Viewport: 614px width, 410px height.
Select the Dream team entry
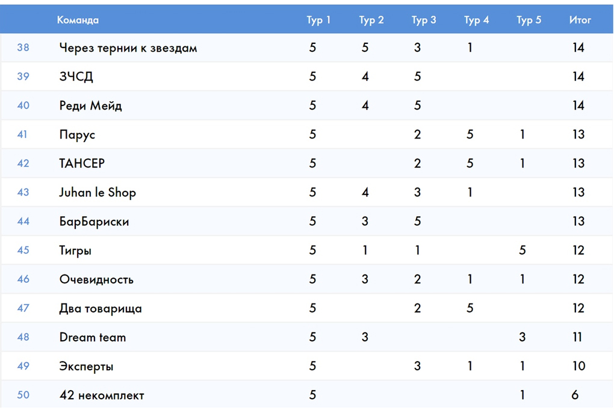pyautogui.click(x=93, y=337)
